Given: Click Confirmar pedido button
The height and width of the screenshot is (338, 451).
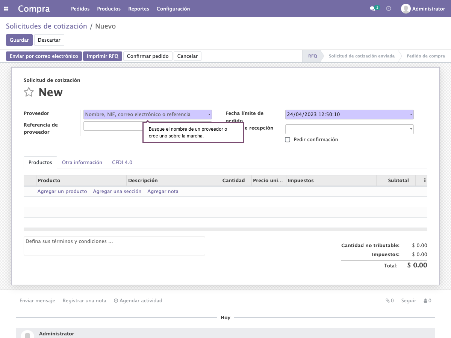Looking at the screenshot, I should click(148, 56).
